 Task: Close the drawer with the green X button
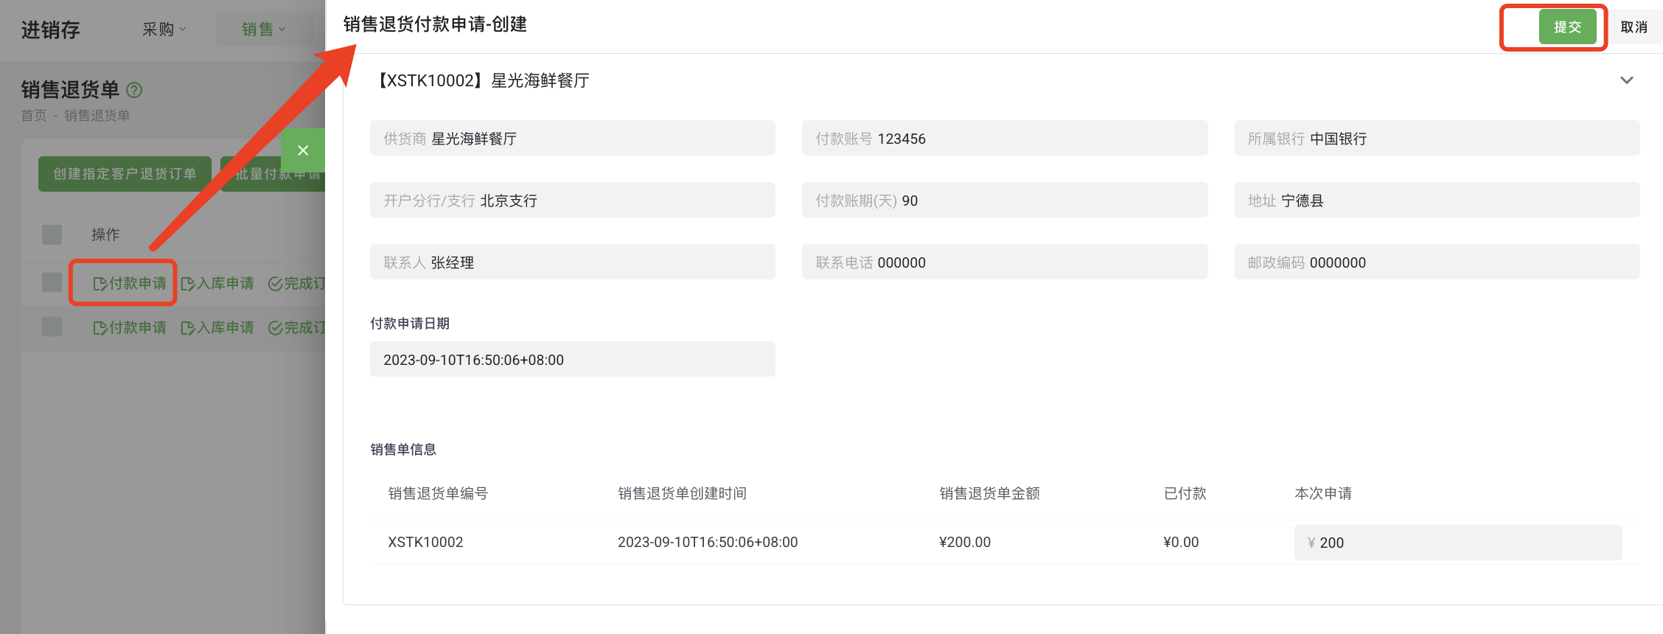[303, 150]
